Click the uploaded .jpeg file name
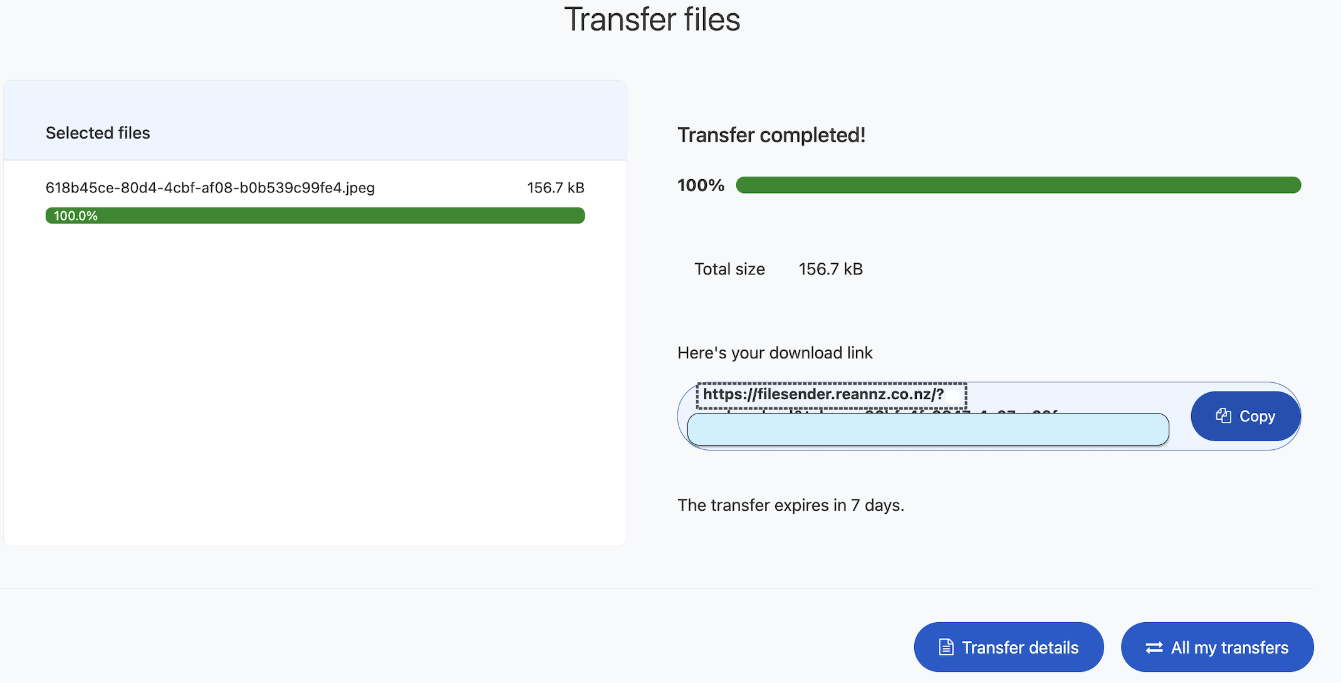Image resolution: width=1341 pixels, height=683 pixels. [210, 188]
